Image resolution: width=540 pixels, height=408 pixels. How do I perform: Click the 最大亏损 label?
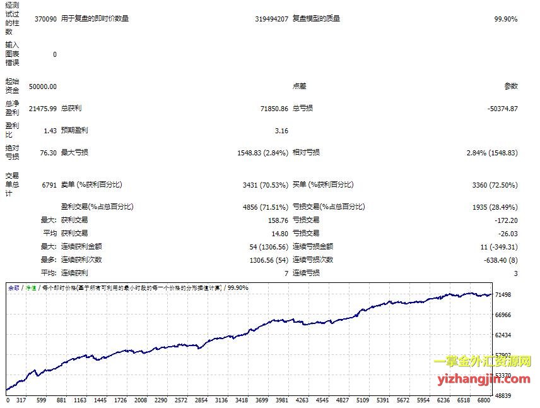coord(74,152)
